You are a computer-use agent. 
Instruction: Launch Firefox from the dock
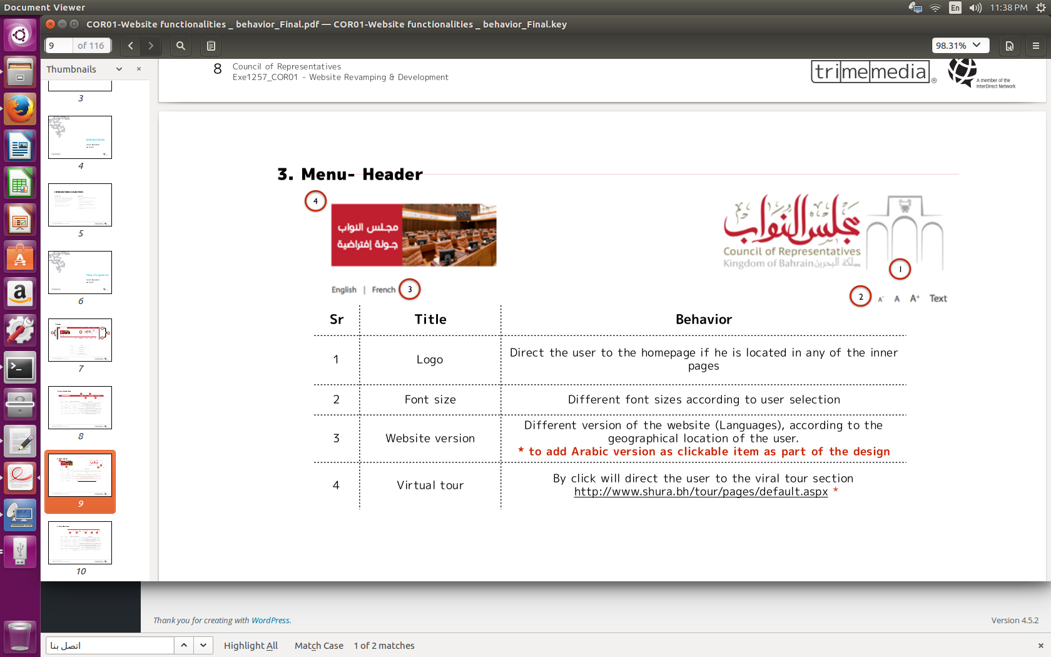click(20, 109)
